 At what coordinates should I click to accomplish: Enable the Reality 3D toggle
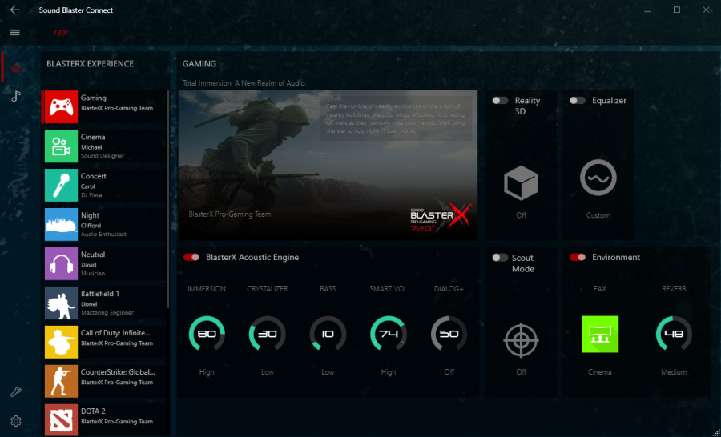click(x=500, y=101)
